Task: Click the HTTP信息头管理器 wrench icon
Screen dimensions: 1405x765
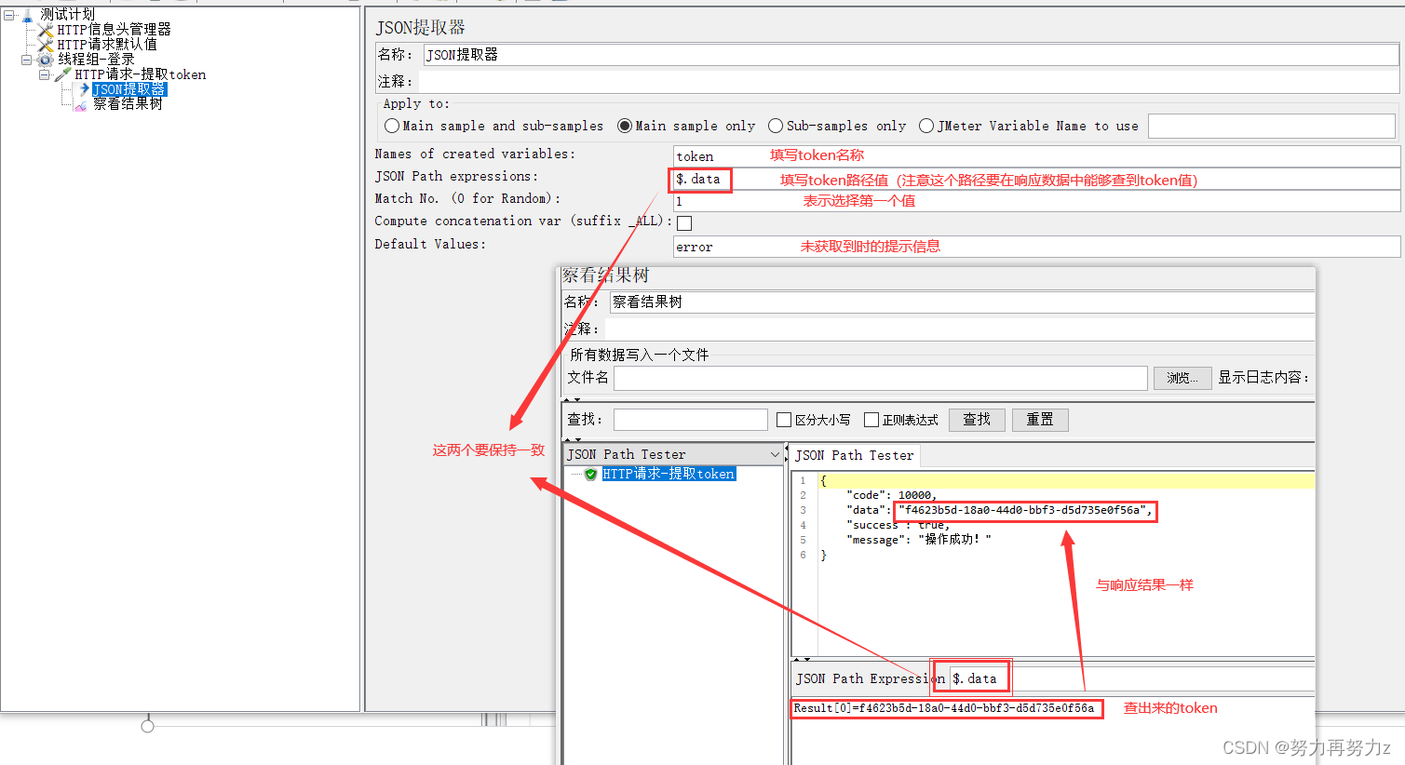Action: coord(44,29)
